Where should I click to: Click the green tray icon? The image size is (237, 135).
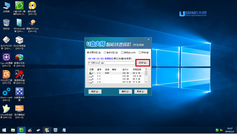pos(217,130)
